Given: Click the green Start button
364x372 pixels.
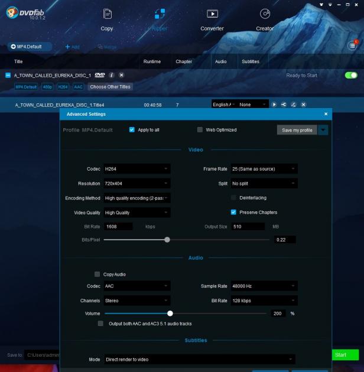Looking at the screenshot, I should pyautogui.click(x=345, y=355).
